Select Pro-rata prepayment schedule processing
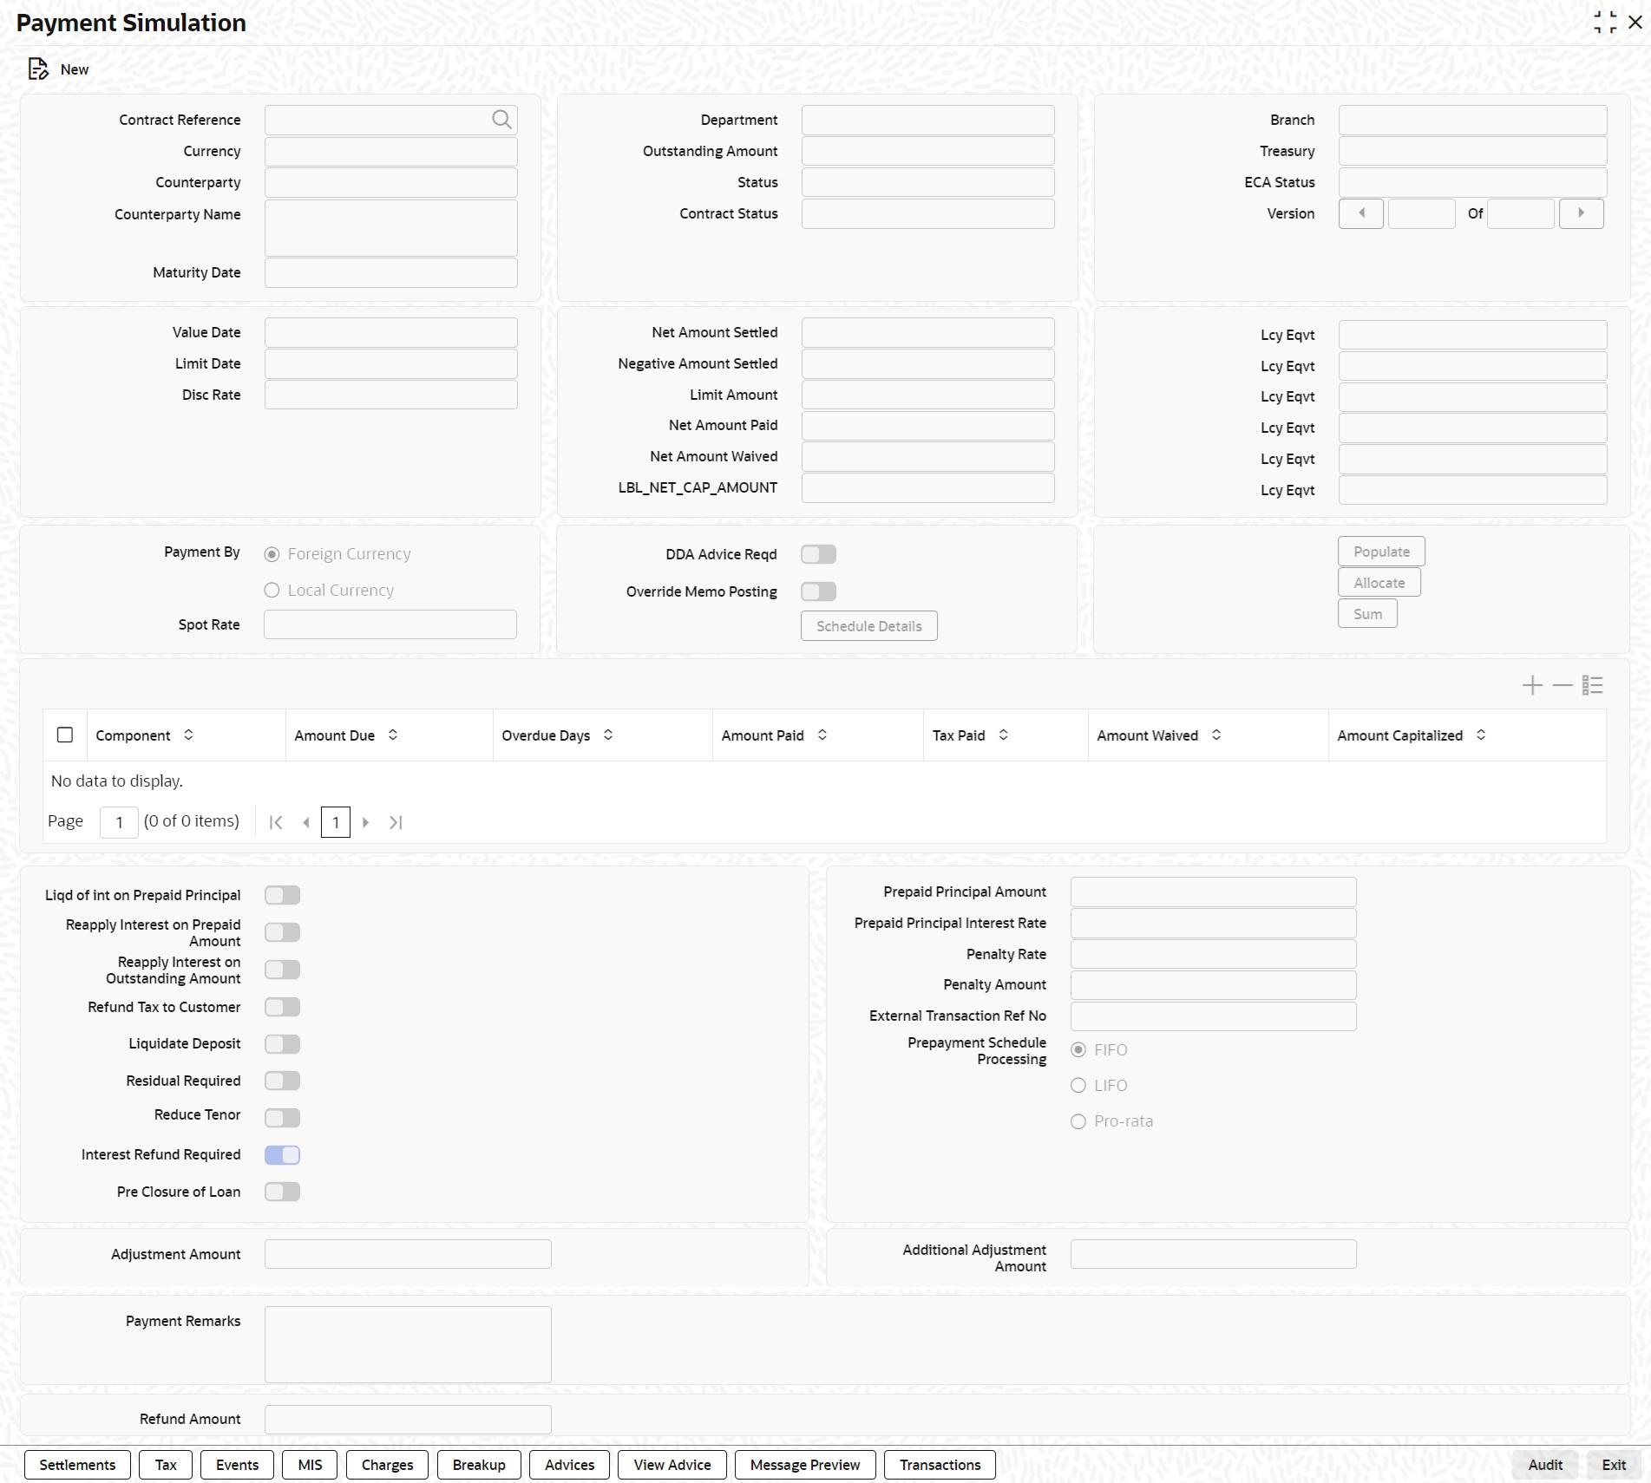The image size is (1651, 1483). pos(1078,1122)
